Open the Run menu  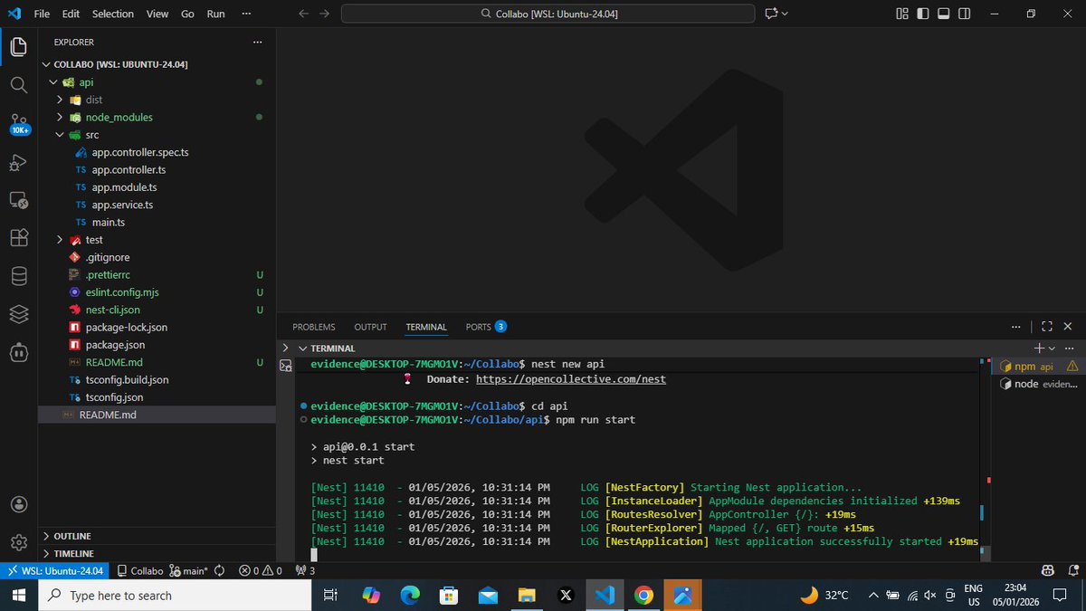215,14
